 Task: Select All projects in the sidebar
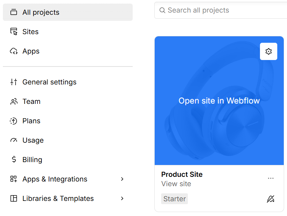pyautogui.click(x=68, y=12)
